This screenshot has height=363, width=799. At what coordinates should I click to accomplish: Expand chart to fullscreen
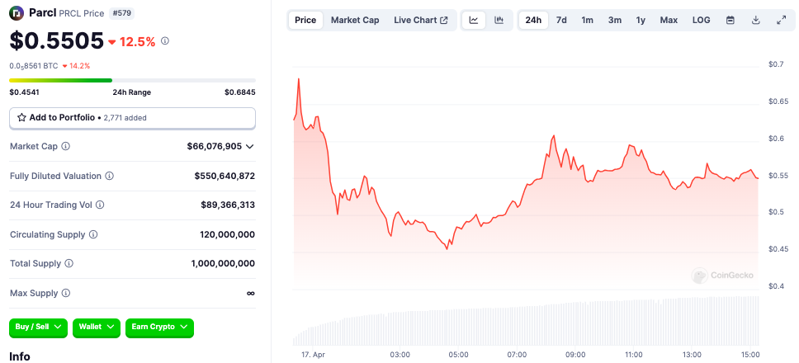pos(781,20)
